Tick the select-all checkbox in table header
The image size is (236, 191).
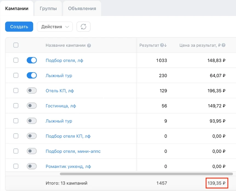point(16,45)
